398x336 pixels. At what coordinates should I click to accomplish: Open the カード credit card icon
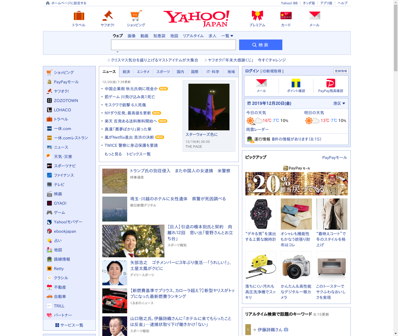click(x=286, y=16)
